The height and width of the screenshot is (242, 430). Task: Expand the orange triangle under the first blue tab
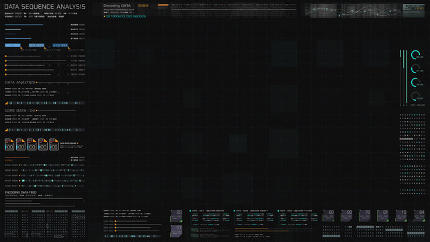(x=21, y=48)
